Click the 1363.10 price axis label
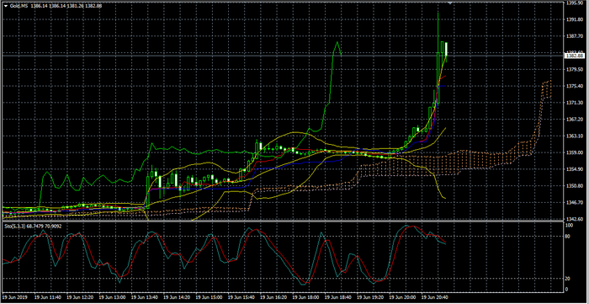 click(575, 136)
